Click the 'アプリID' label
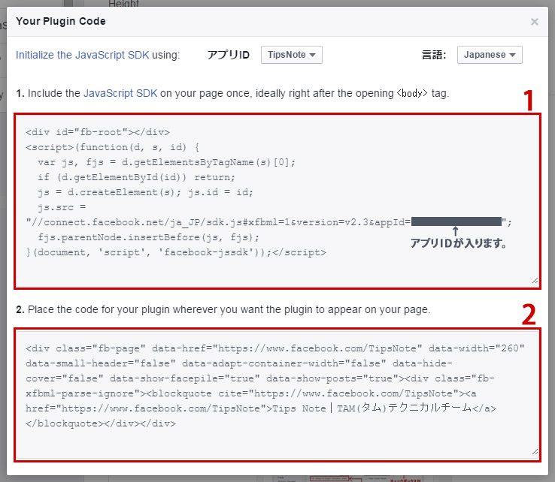This screenshot has width=555, height=482. [229, 55]
